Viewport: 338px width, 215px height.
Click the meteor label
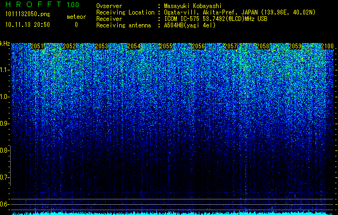tap(76, 17)
